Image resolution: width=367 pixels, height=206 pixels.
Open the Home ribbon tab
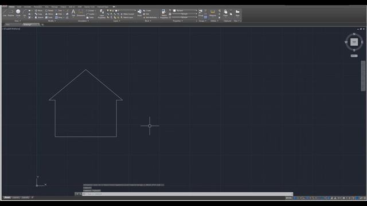coord(11,7)
